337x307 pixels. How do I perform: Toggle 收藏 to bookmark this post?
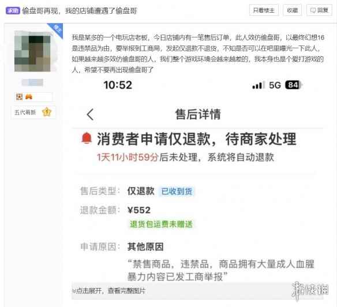tap(293, 10)
